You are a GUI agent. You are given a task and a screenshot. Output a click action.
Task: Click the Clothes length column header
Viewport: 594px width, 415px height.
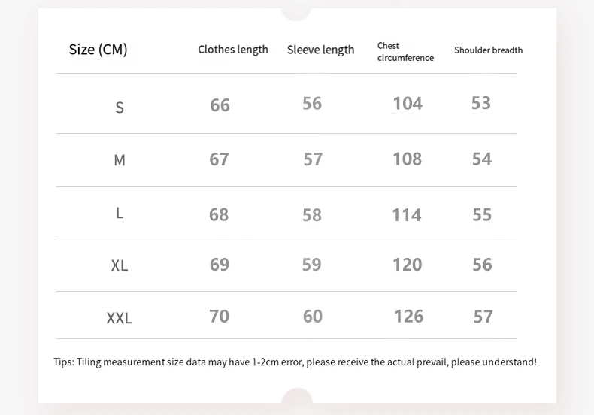coord(233,50)
